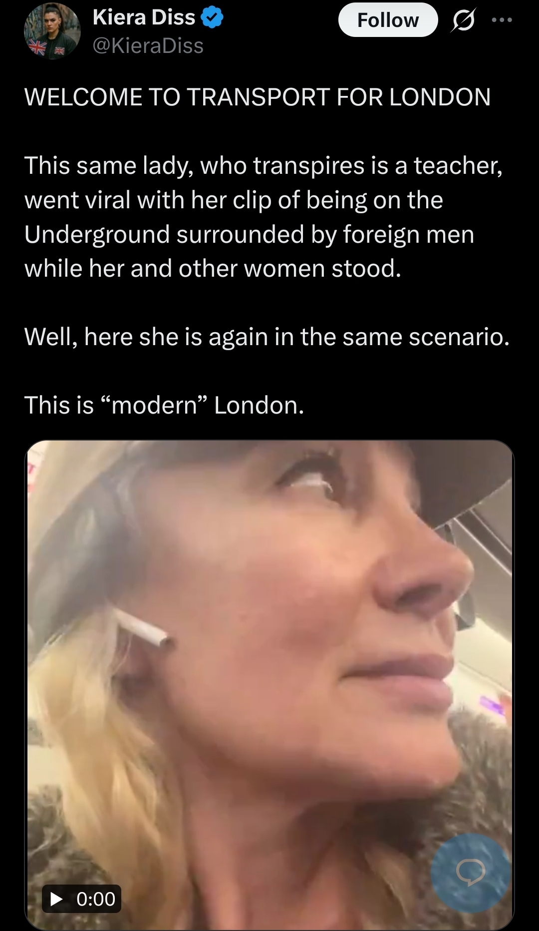Tap the 0:00 video time label

coord(96,899)
